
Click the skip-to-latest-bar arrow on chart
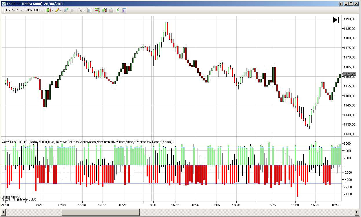coord(336,20)
